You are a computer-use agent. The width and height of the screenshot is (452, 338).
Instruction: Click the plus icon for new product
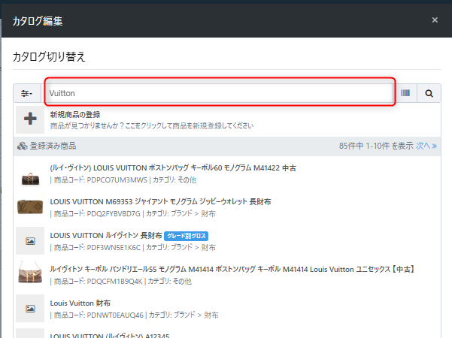pyautogui.click(x=30, y=119)
